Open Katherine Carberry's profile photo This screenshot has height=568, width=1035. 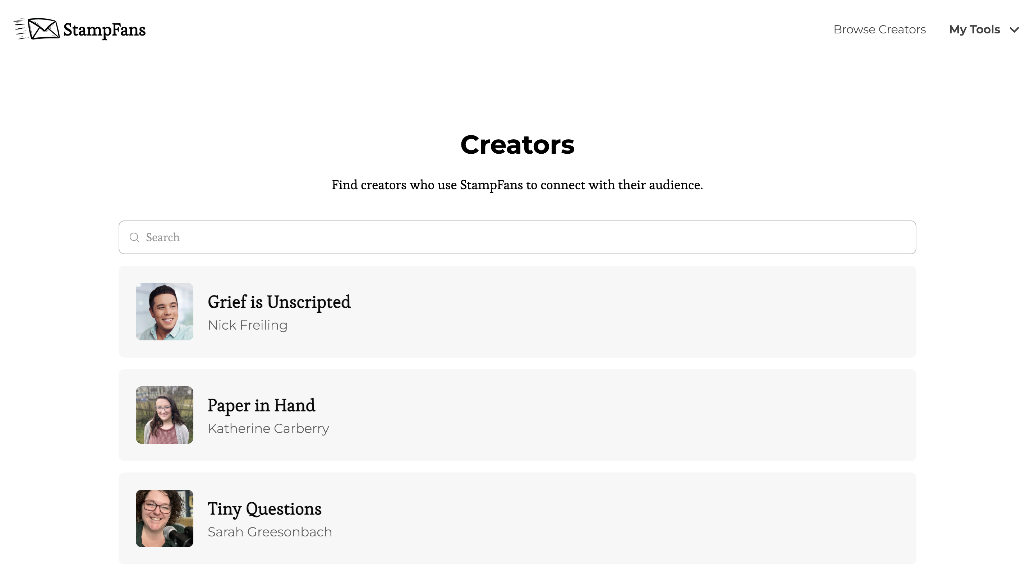[x=164, y=415]
